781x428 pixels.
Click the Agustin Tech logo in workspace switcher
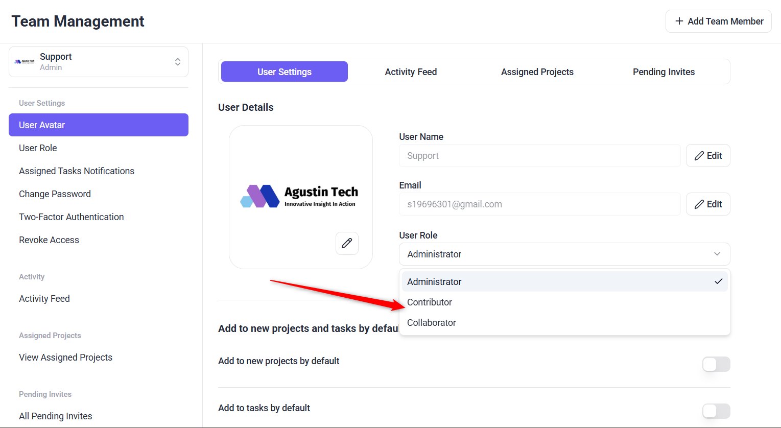[25, 62]
